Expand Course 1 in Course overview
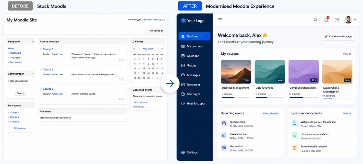The image size is (363, 164). (41, 49)
